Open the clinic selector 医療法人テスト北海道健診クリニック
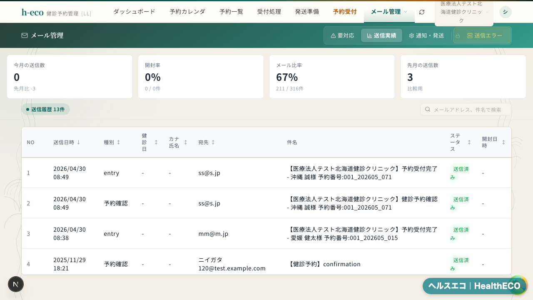 tap(464, 12)
